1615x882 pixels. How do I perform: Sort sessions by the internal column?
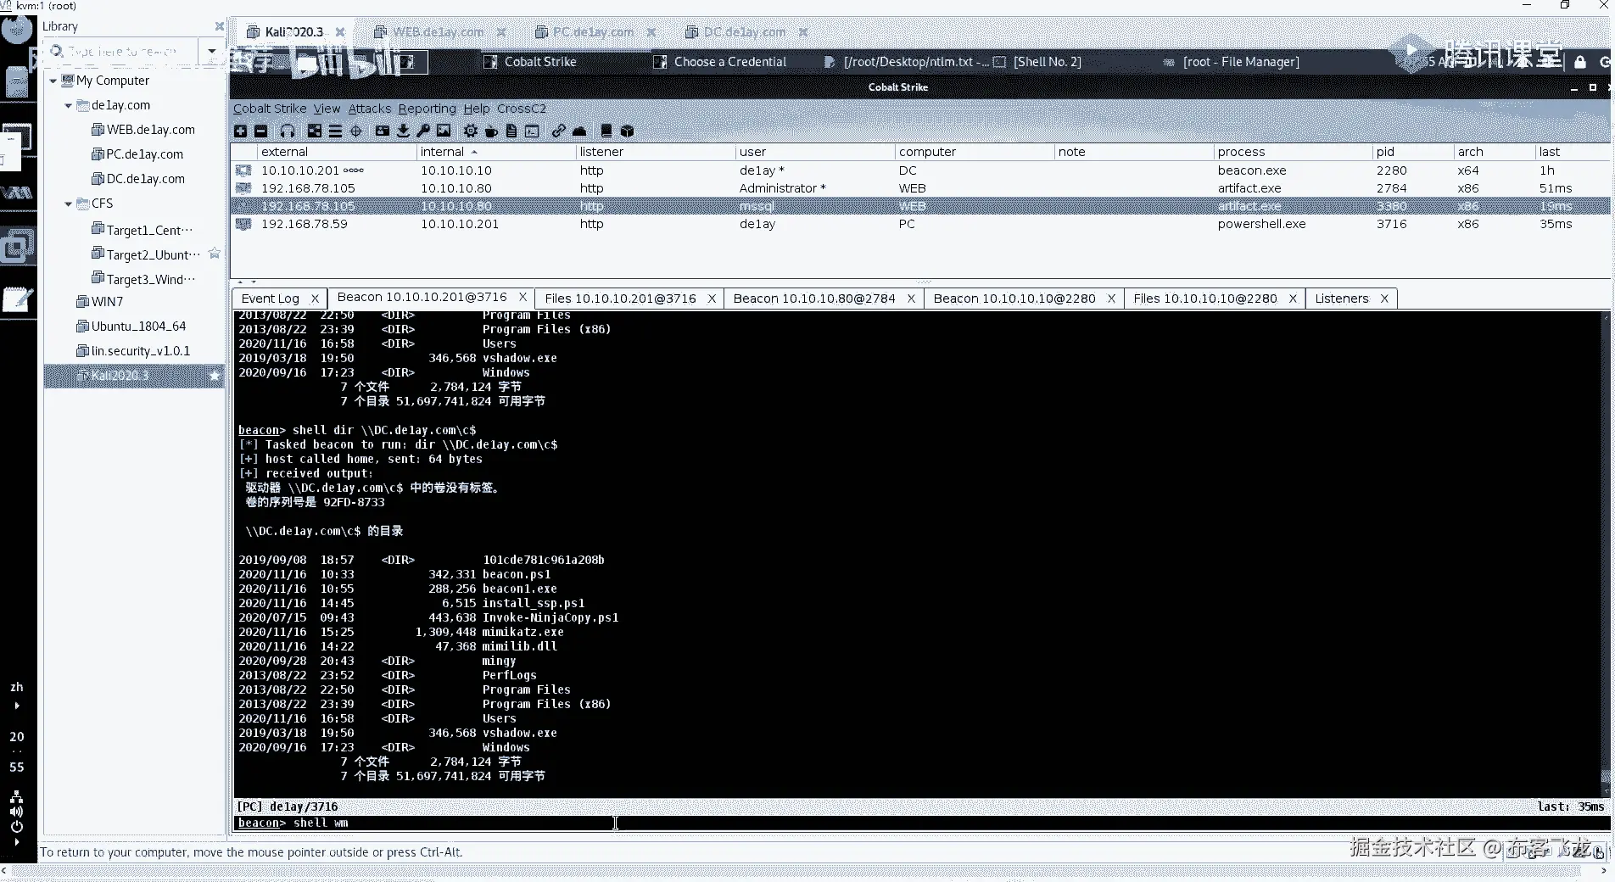click(495, 152)
